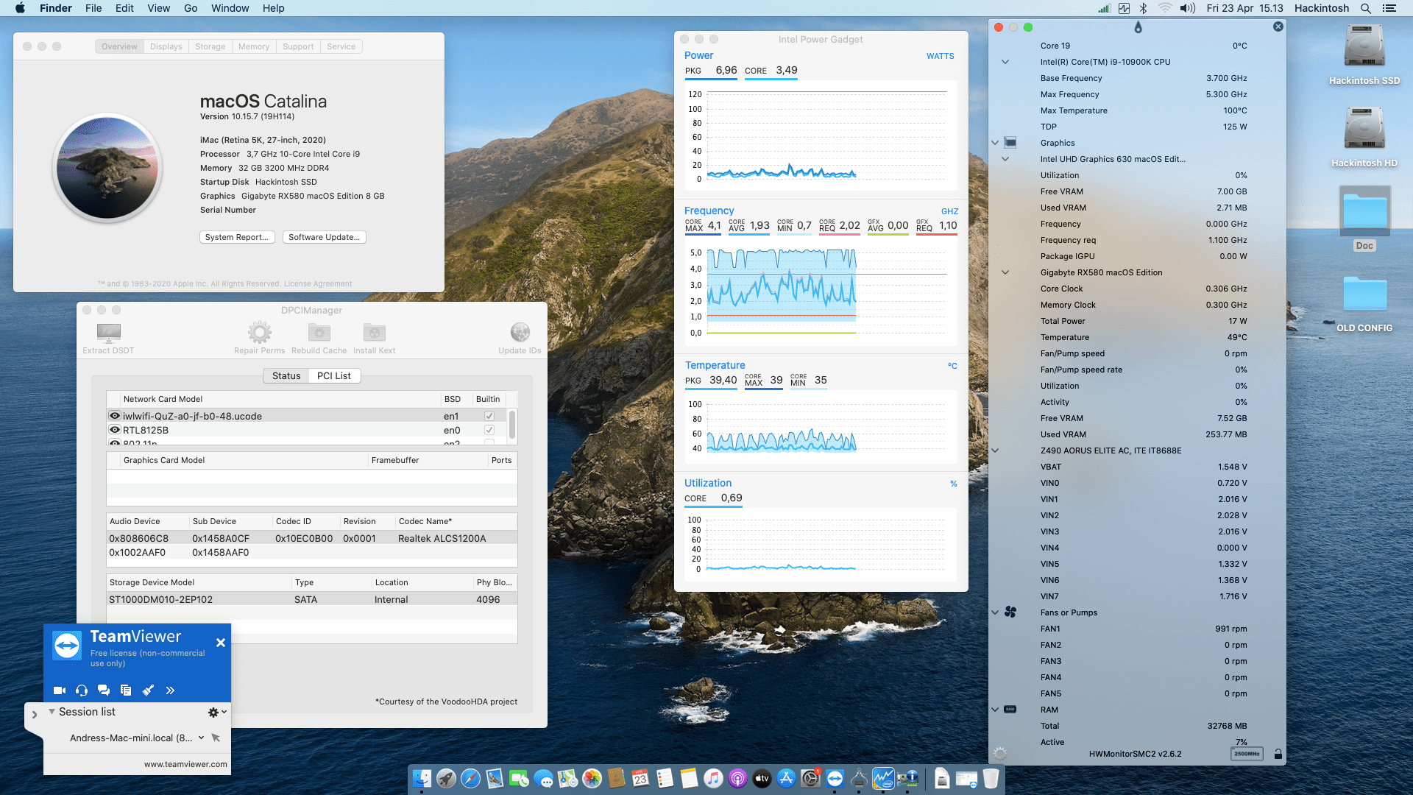The height and width of the screenshot is (795, 1413).
Task: Open the Finder View menu
Action: tap(158, 8)
